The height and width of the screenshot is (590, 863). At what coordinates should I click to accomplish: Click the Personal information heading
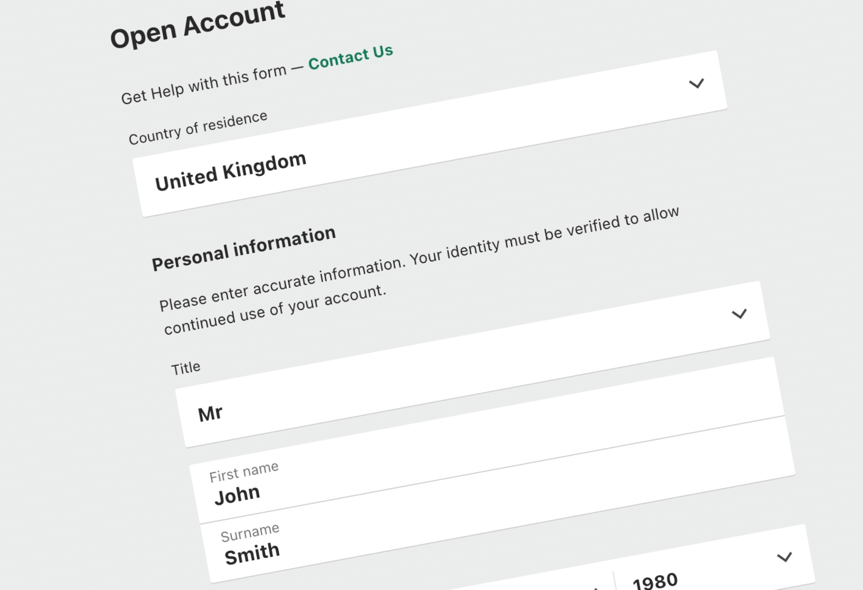244,248
